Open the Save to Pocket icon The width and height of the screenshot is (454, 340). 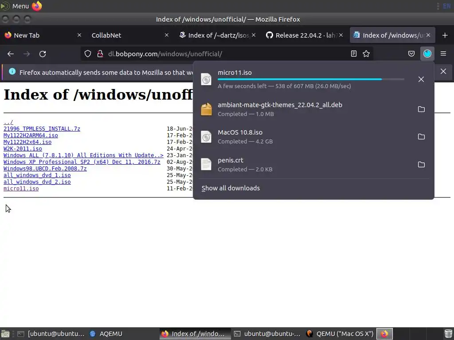(411, 54)
